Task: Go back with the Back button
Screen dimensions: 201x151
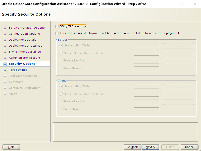Action: coord(133,147)
